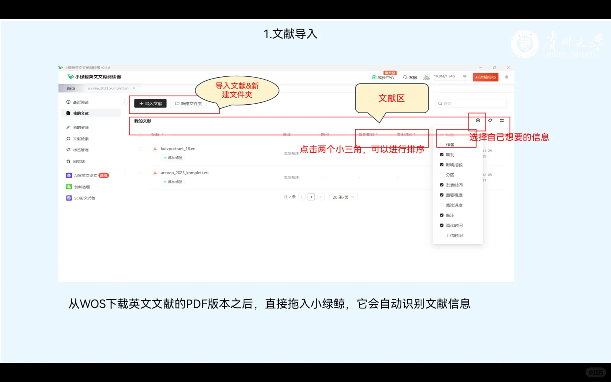The image size is (611, 382).
Task: Click the user avatar icon
Action: click(427, 77)
